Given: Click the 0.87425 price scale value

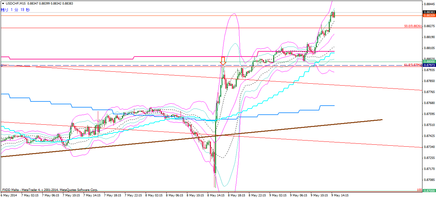Looking at the screenshot, I should click(429, 136).
